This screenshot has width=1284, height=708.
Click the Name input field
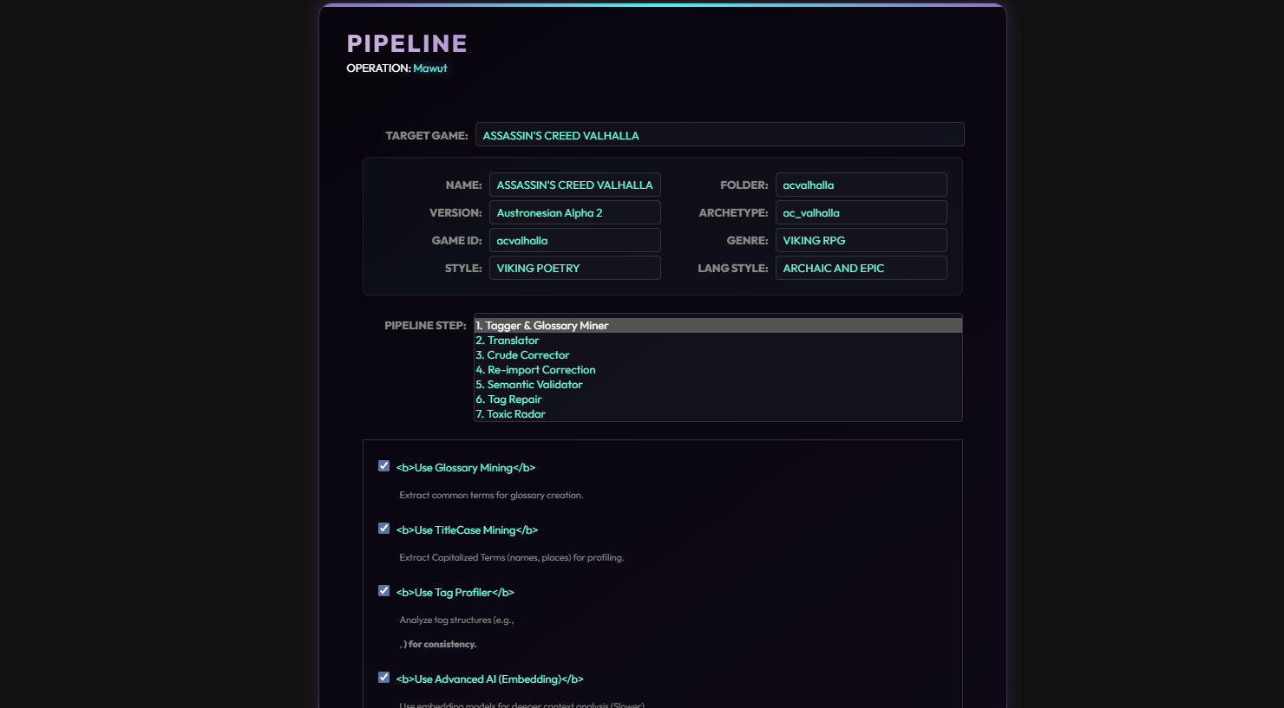click(574, 185)
